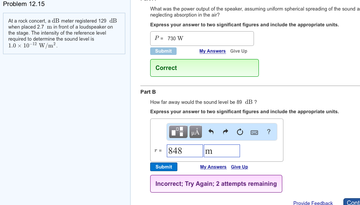Click the units field containing m
Viewport: 360px width, 205px height.
pos(222,151)
